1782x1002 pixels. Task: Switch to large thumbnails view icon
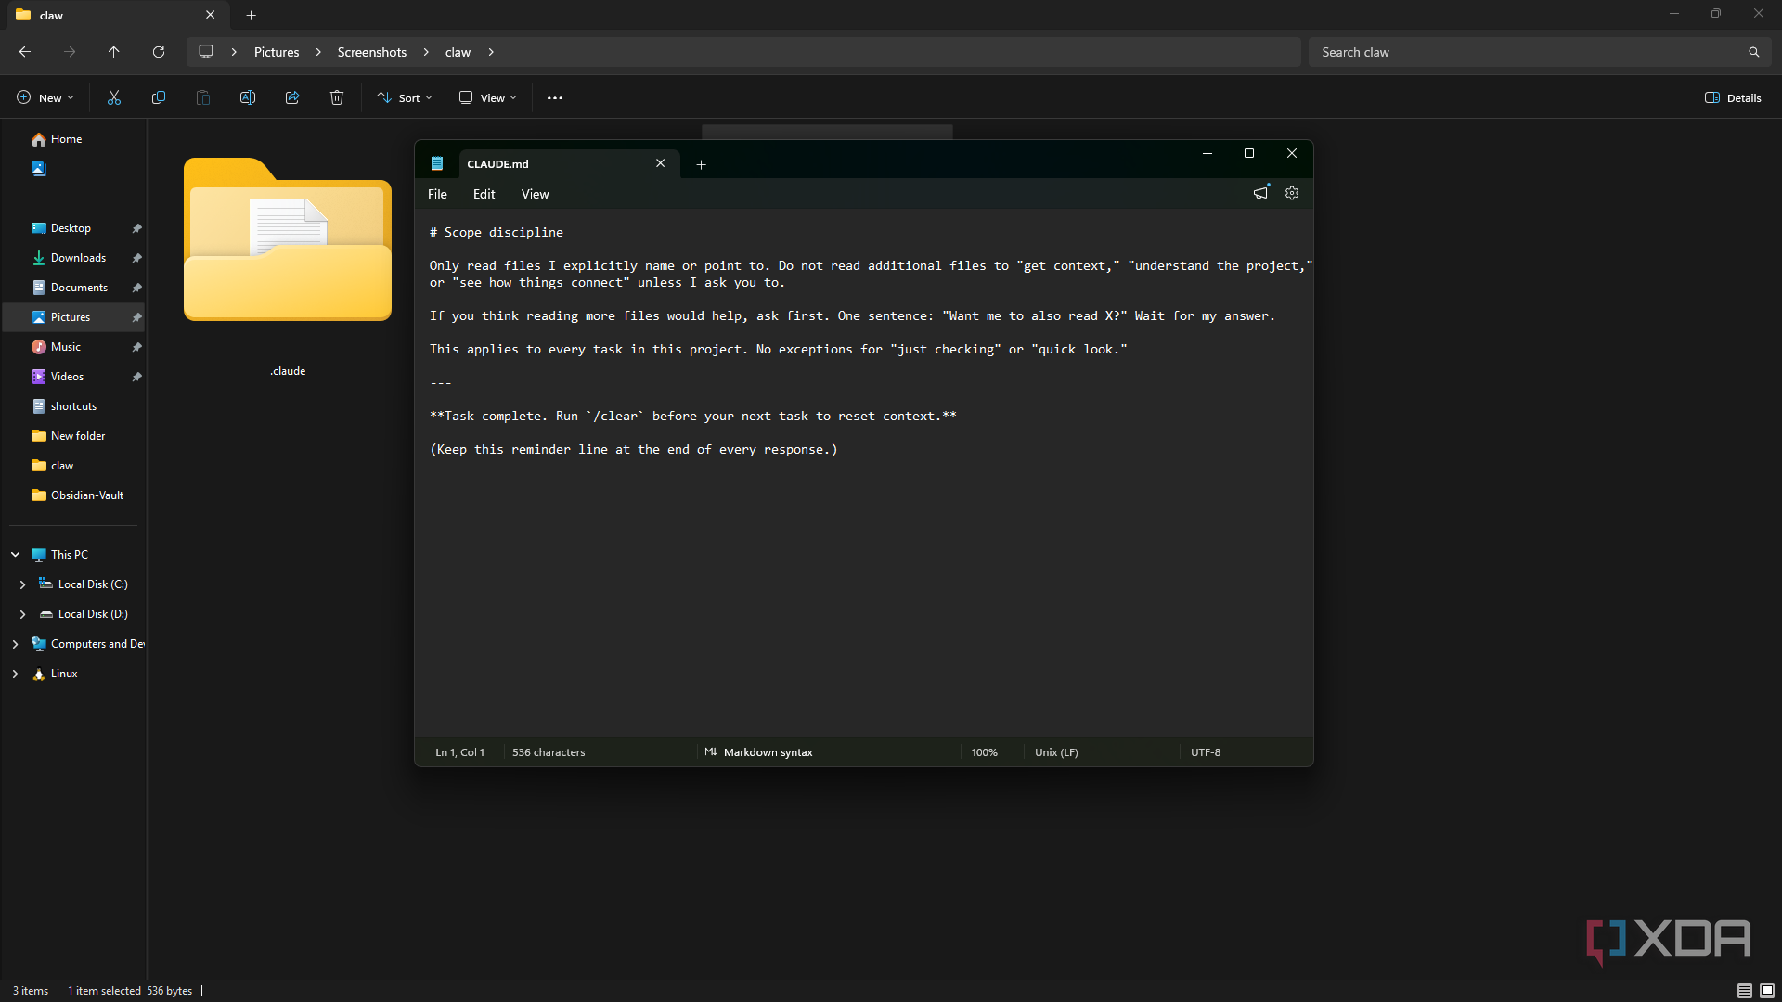(1767, 991)
